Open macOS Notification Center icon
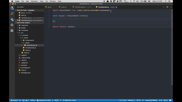This screenshot has height=102, width=182. tap(169, 1)
